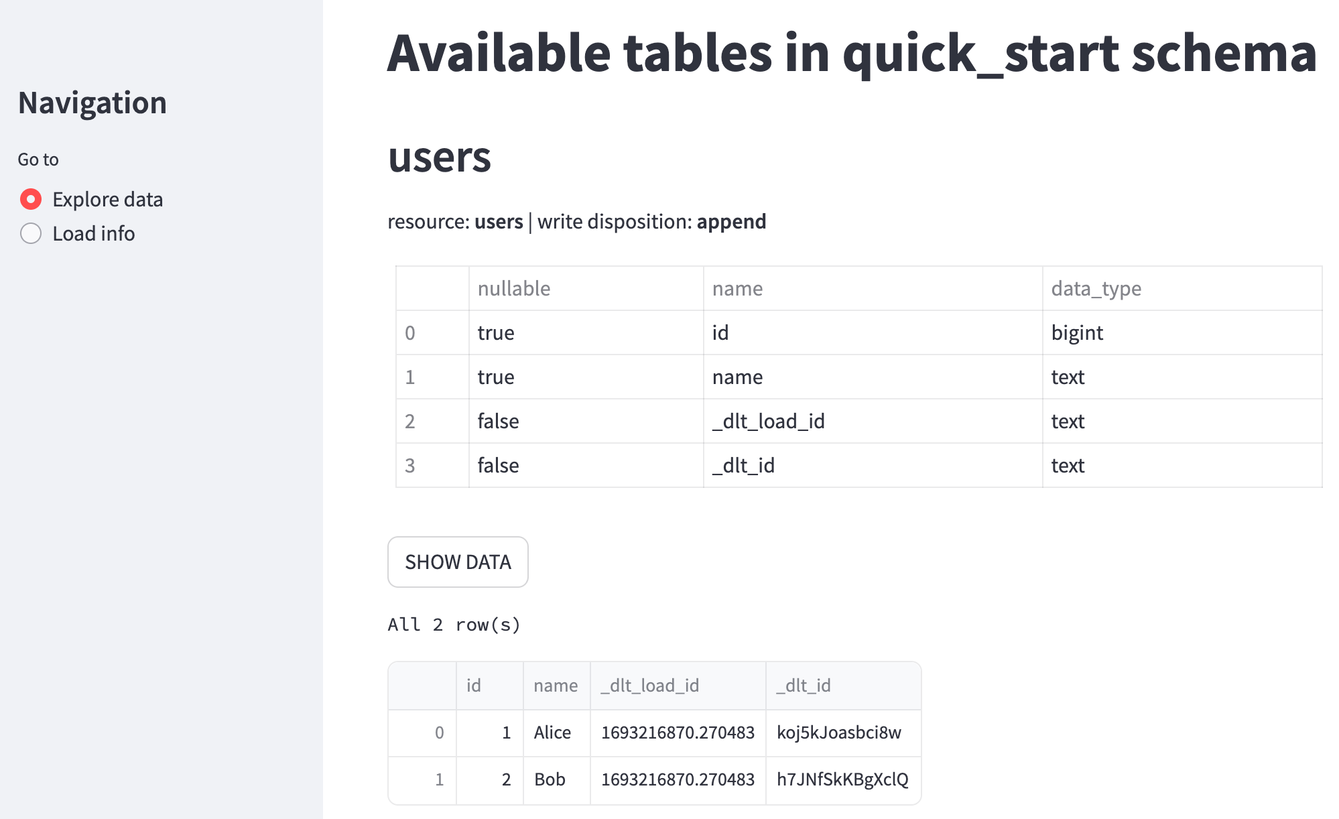This screenshot has width=1339, height=819.
Task: Click the true value in schema row 0
Action: point(586,332)
